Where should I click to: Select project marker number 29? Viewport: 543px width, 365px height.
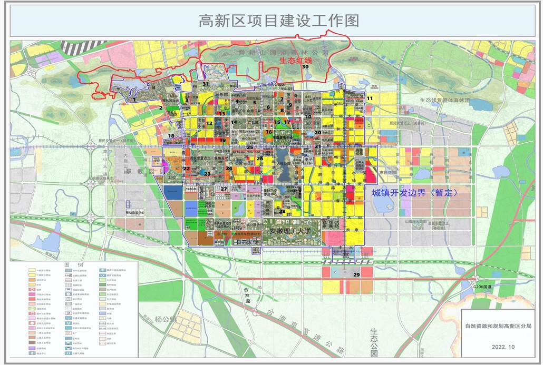pyautogui.click(x=356, y=275)
